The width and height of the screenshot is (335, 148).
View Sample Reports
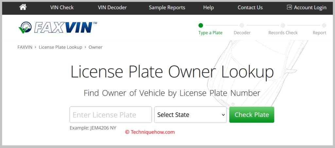(x=167, y=8)
